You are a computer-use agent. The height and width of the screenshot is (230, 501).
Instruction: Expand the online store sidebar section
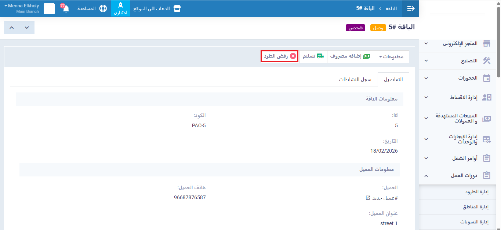[426, 44]
